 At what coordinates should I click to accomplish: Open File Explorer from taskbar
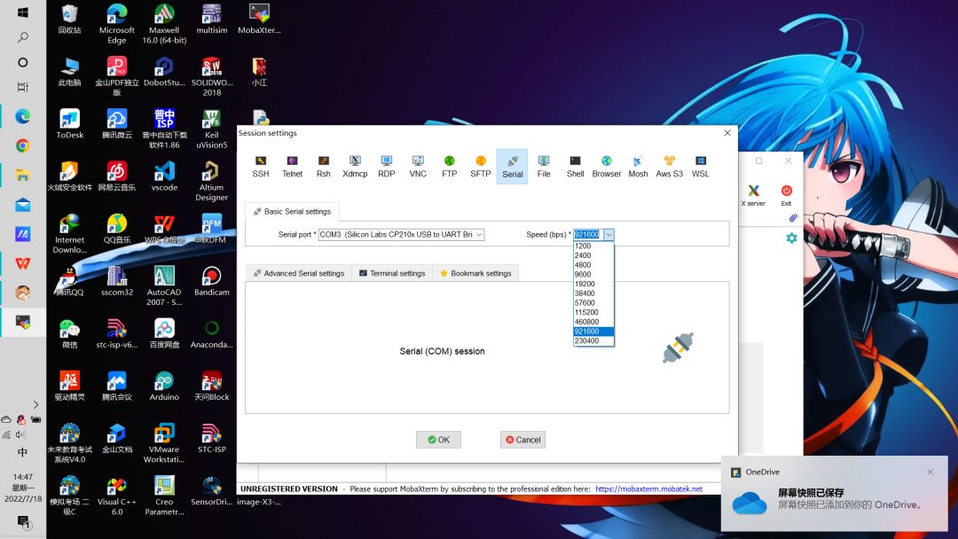click(22, 176)
